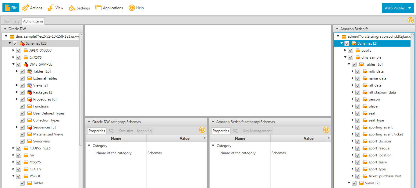This screenshot has height=188, width=416.
Task: Switch to the Summary tab
Action: point(12,21)
